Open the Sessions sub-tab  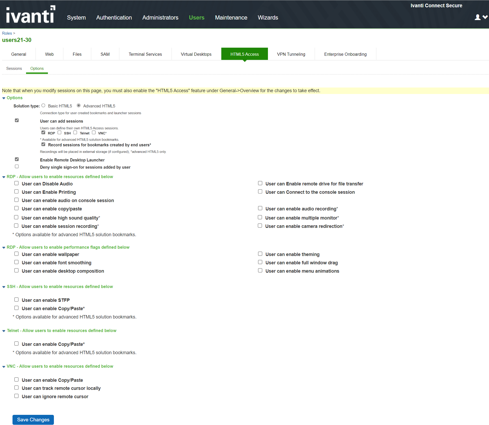tap(14, 68)
